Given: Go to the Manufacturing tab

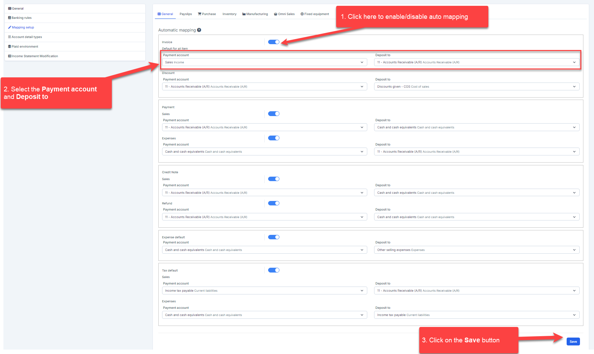Looking at the screenshot, I should click(255, 14).
